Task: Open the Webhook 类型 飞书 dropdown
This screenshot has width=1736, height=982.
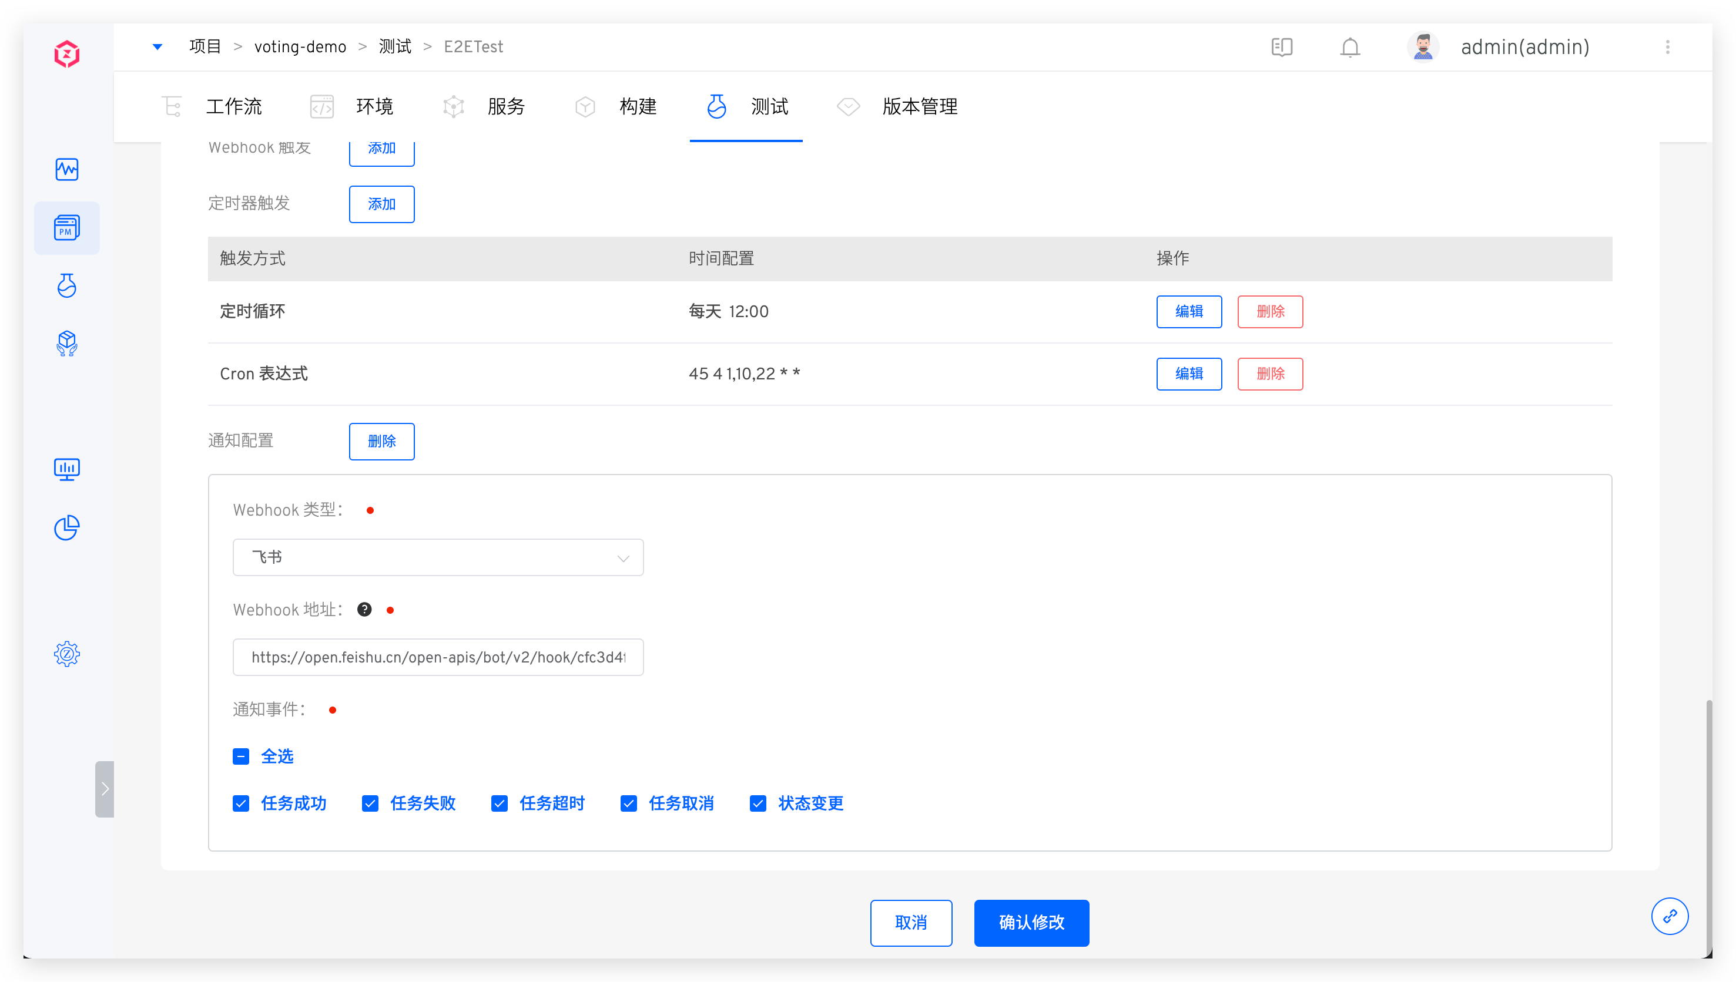Action: click(x=438, y=557)
